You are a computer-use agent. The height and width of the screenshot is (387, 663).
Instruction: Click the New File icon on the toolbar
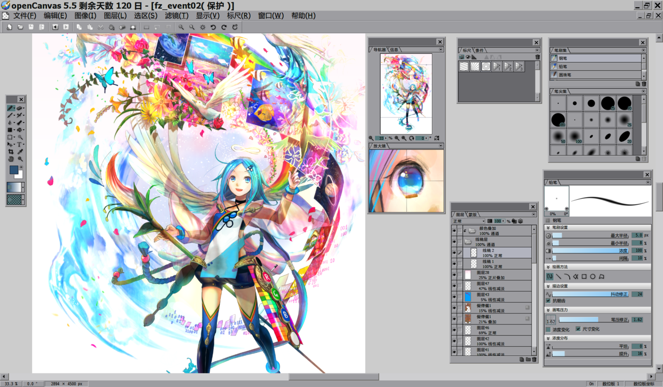tap(10, 26)
